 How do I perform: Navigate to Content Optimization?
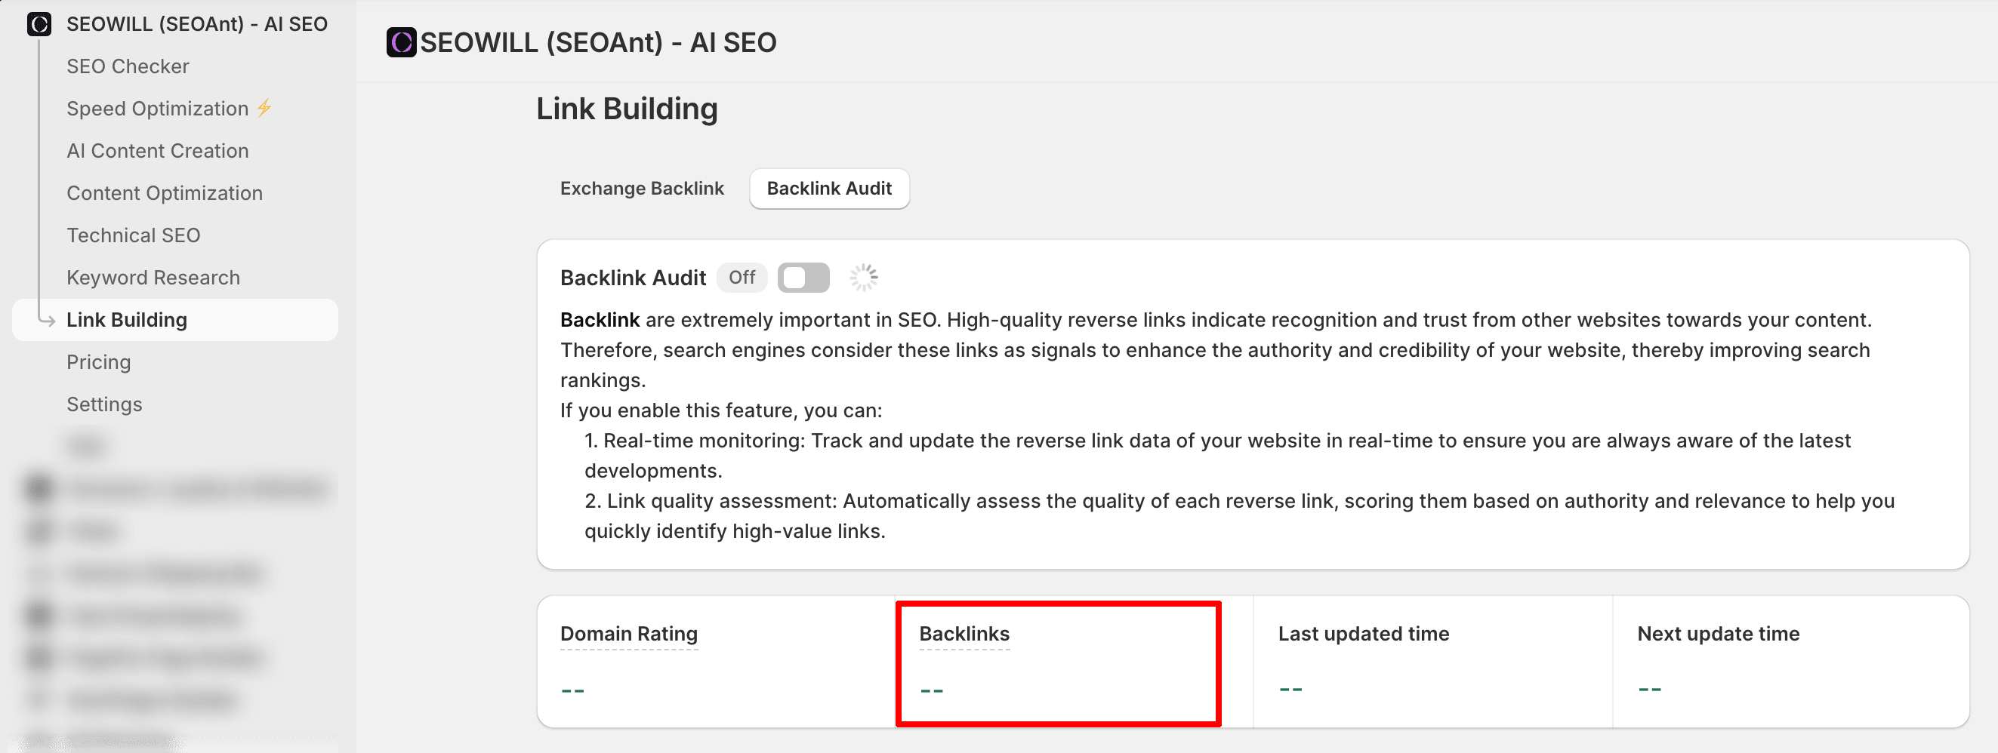tap(165, 193)
